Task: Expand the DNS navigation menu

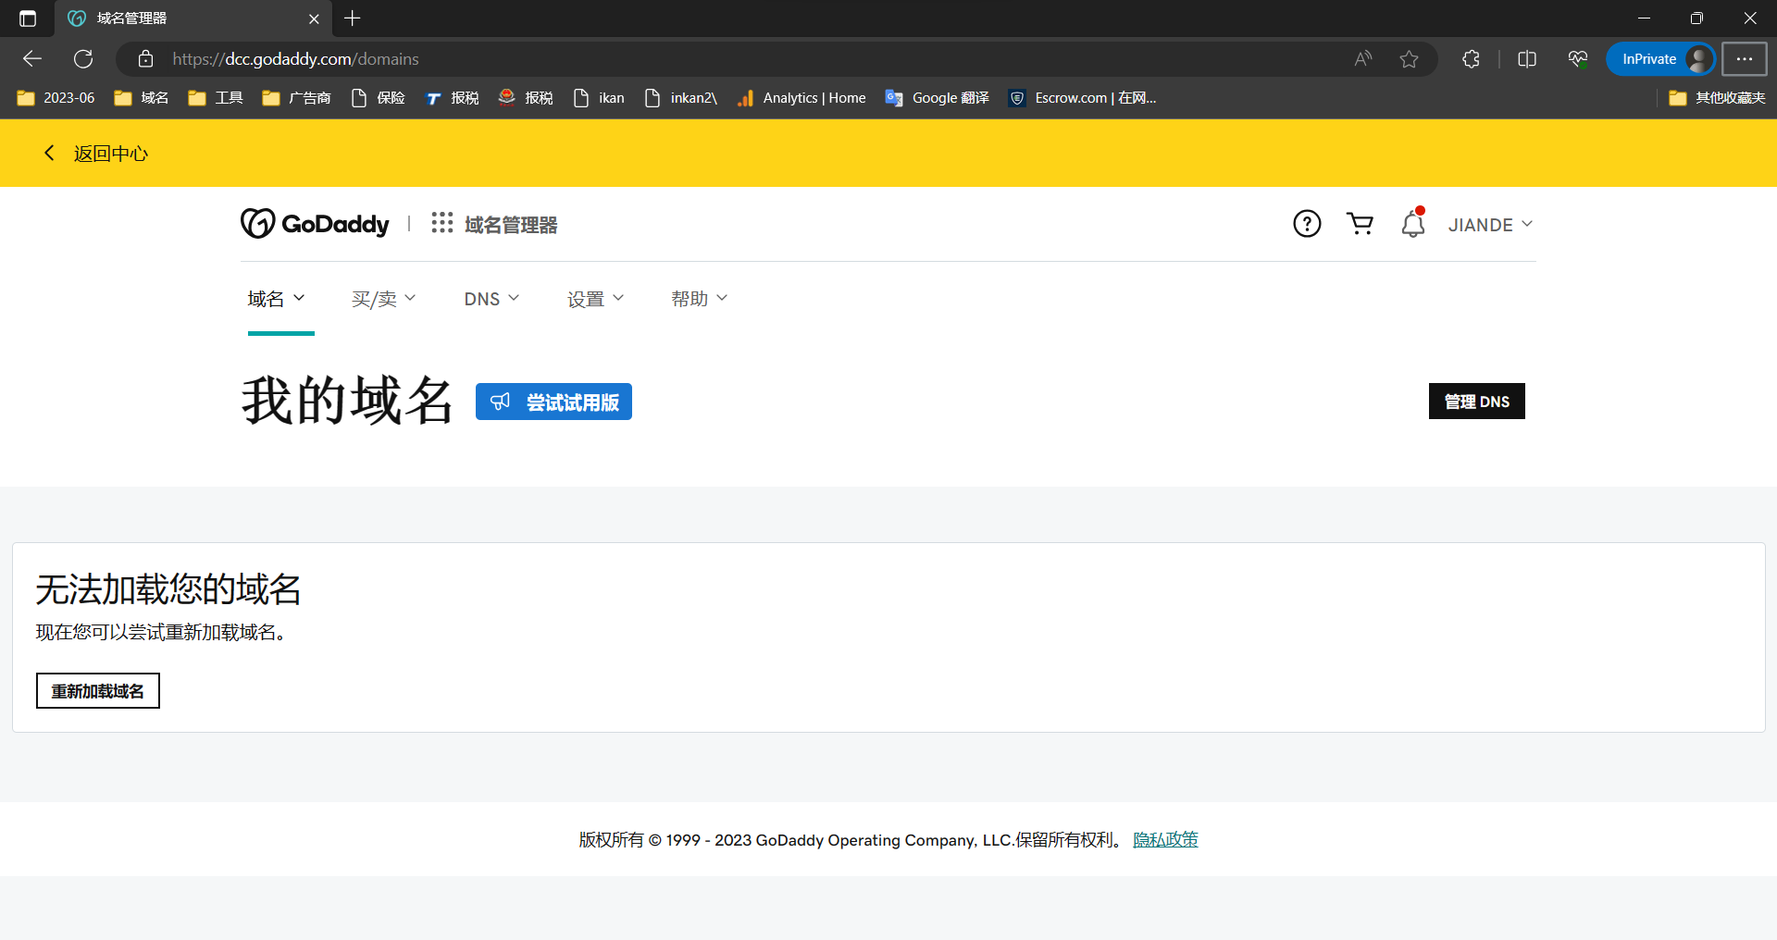Action: coord(491,299)
